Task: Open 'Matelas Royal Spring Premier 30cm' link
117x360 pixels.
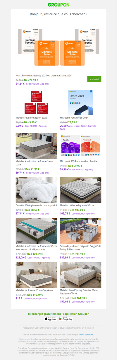Action: tap(79, 292)
